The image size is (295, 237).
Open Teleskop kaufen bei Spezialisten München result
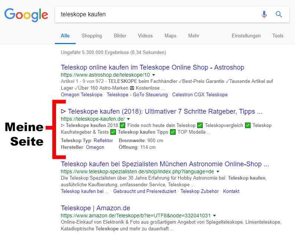tap(165, 164)
